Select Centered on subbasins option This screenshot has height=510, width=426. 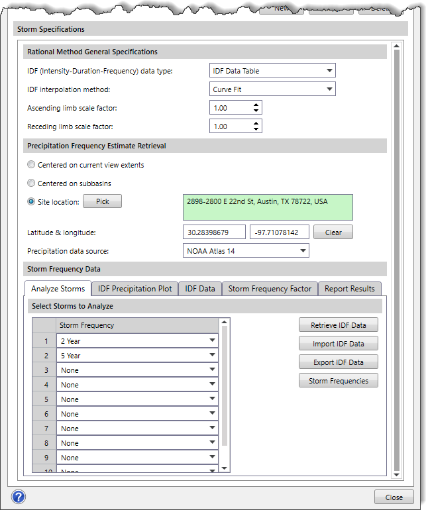tap(31, 183)
